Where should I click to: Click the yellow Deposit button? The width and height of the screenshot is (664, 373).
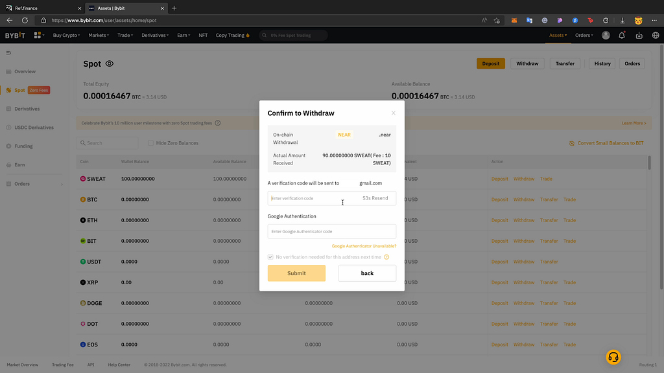pyautogui.click(x=491, y=64)
